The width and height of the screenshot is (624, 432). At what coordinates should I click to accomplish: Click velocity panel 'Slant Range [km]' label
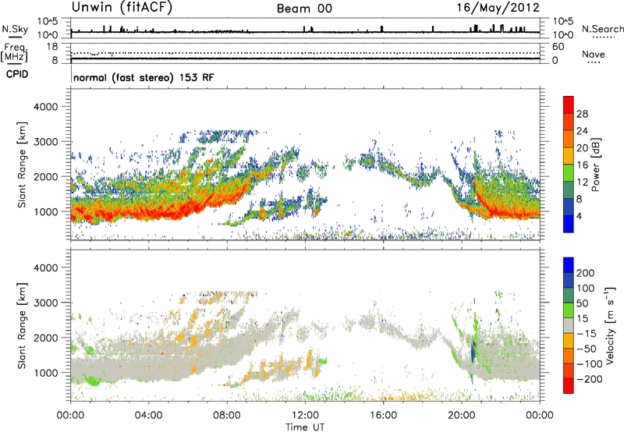(x=22, y=326)
